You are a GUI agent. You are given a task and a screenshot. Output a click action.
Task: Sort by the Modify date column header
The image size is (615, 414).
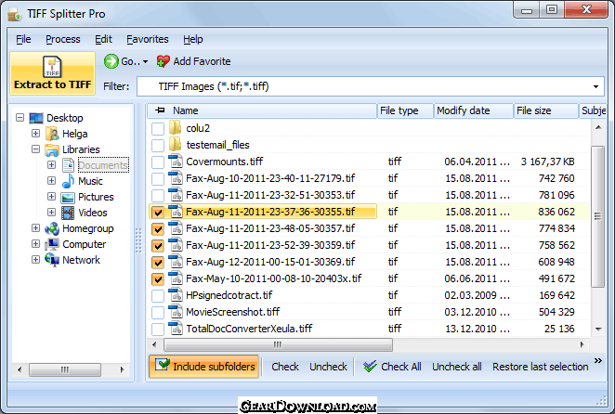(474, 110)
